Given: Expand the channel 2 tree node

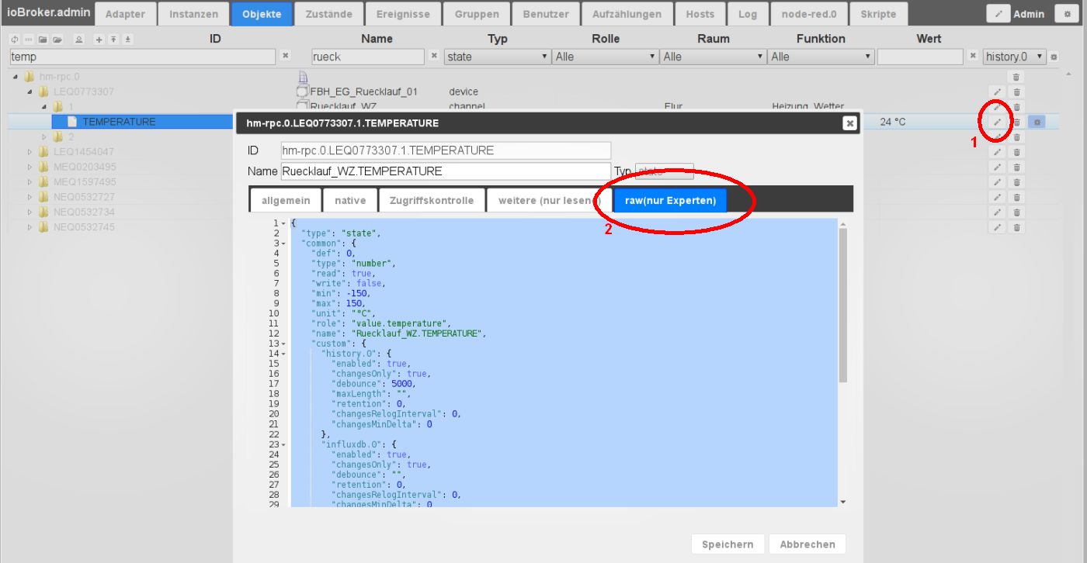Looking at the screenshot, I should click(44, 136).
